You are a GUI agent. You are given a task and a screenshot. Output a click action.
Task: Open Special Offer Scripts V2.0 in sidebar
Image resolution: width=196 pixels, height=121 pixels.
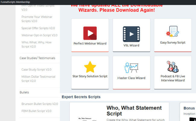[x=38, y=28]
